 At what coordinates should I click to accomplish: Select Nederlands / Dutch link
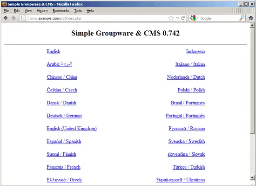186,77
